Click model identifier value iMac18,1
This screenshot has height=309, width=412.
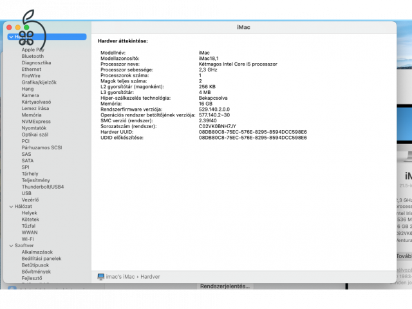(209, 59)
